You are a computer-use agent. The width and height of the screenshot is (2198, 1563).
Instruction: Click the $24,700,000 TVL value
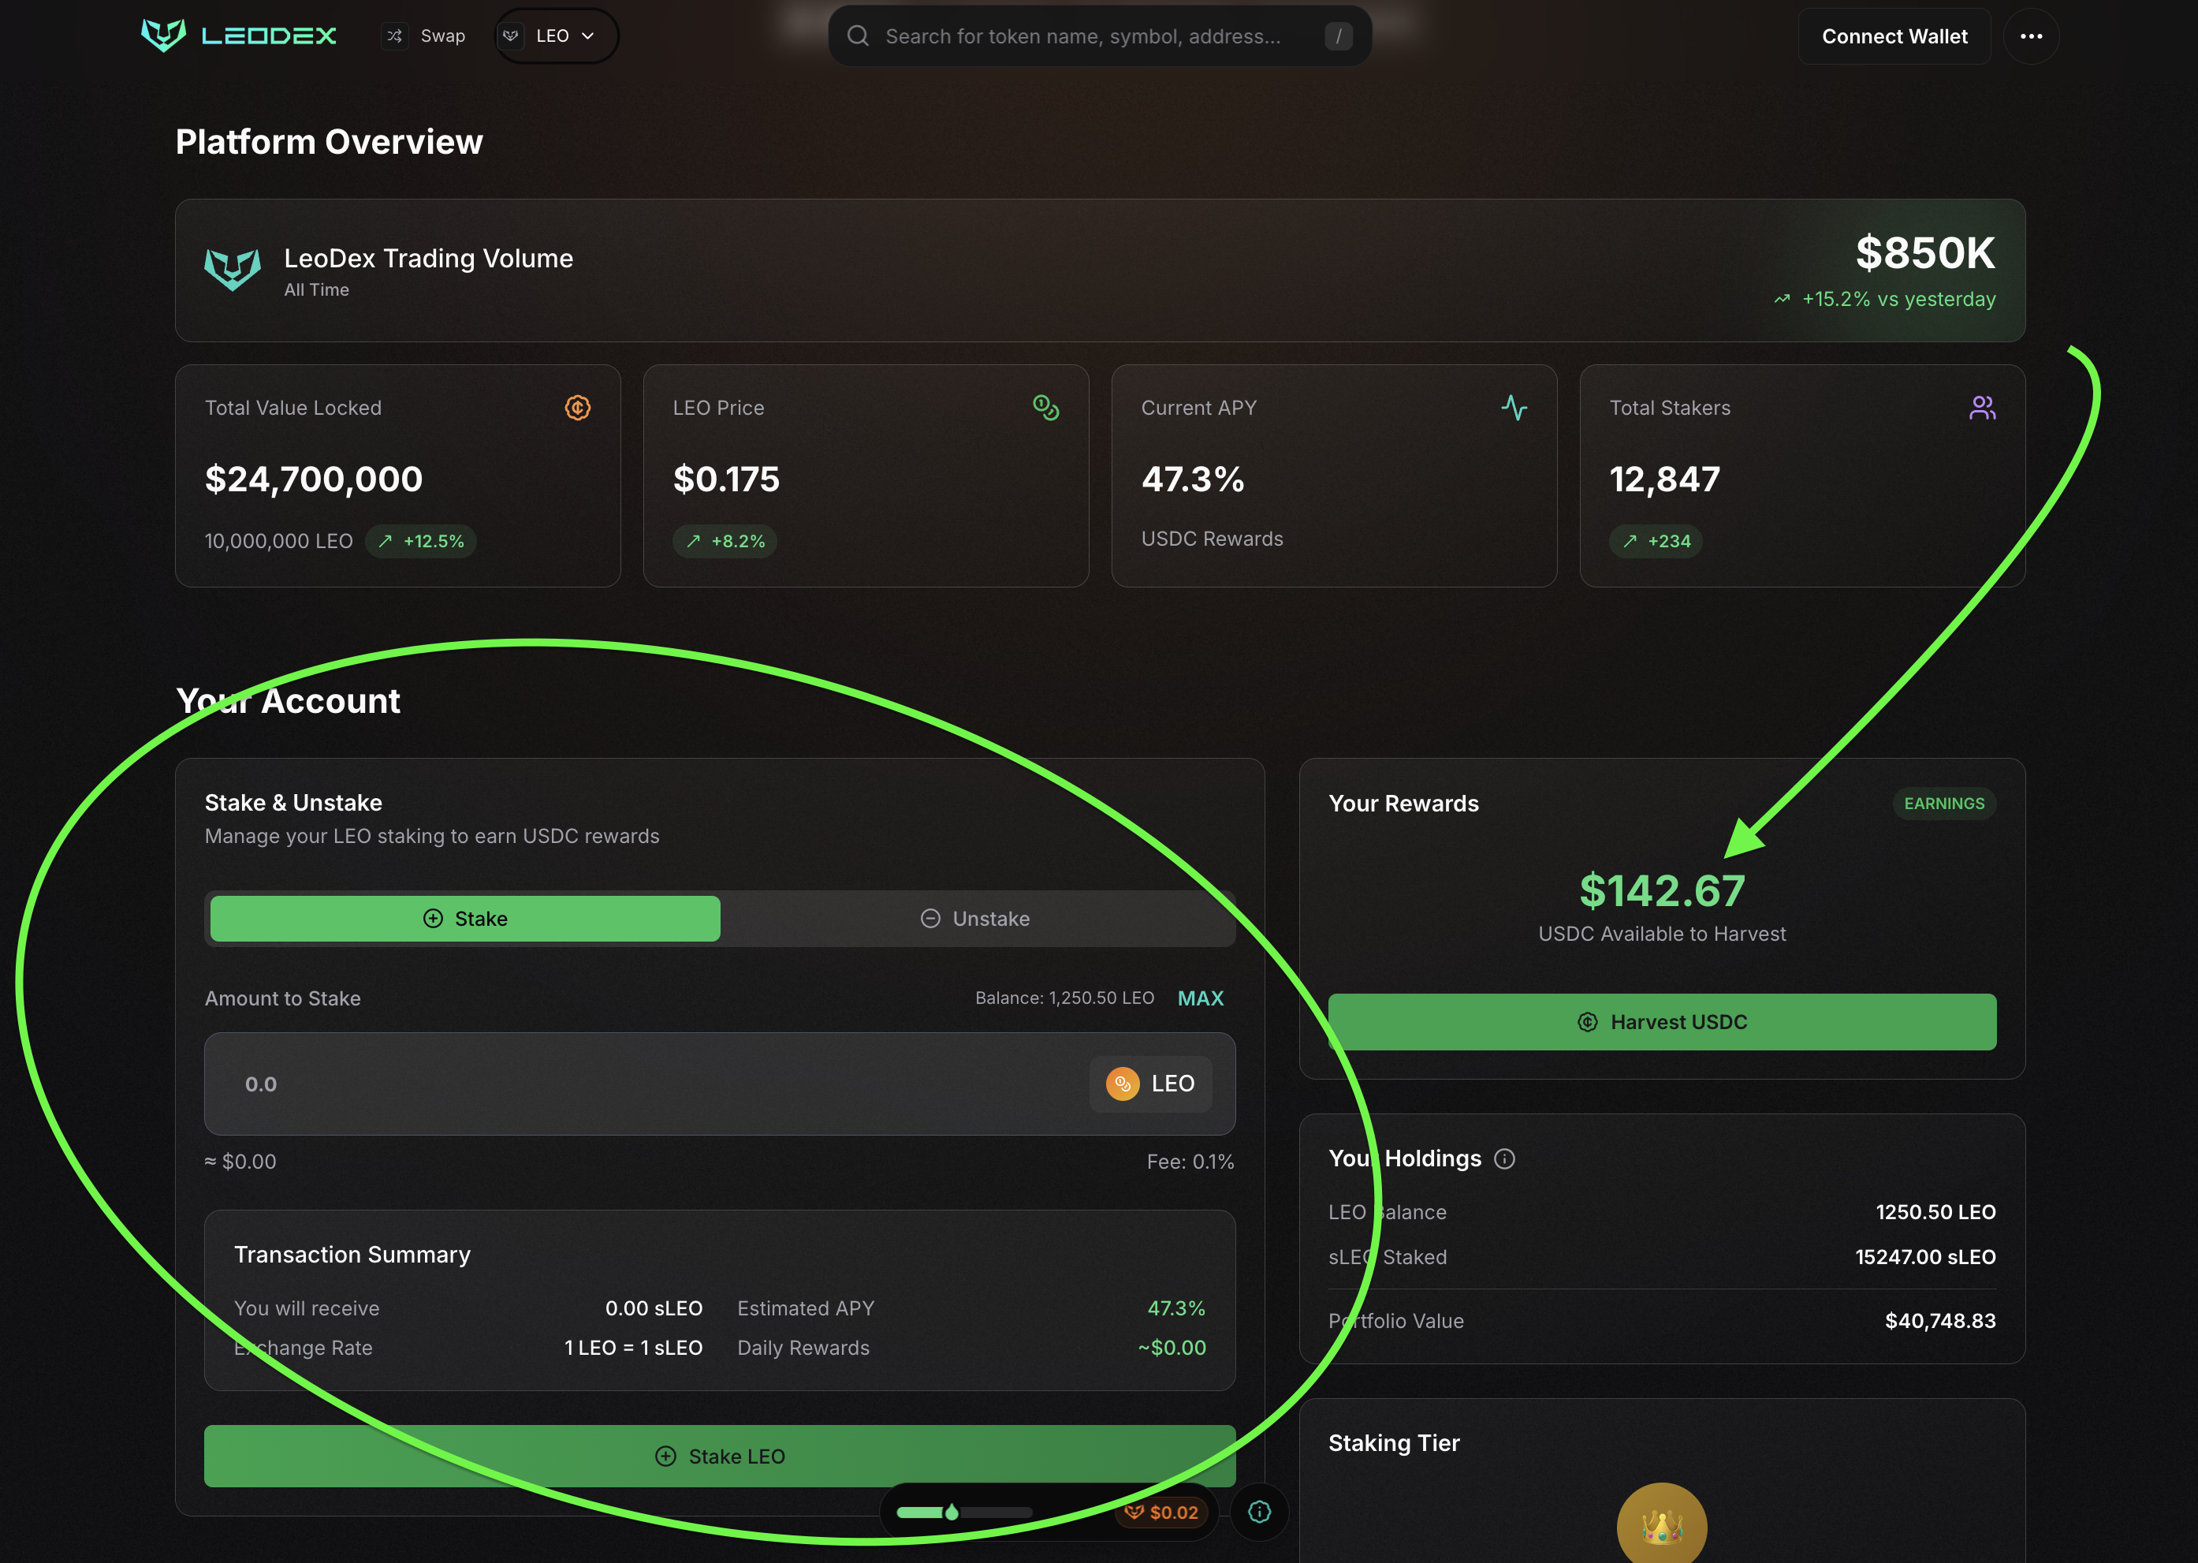tap(314, 479)
